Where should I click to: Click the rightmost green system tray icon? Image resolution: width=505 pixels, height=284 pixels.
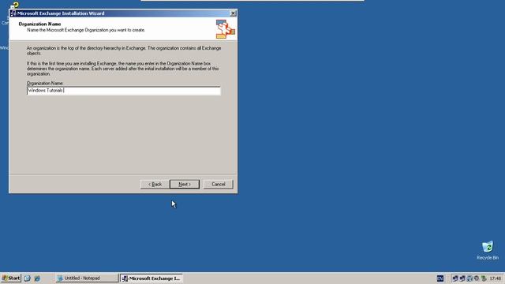coord(484,278)
